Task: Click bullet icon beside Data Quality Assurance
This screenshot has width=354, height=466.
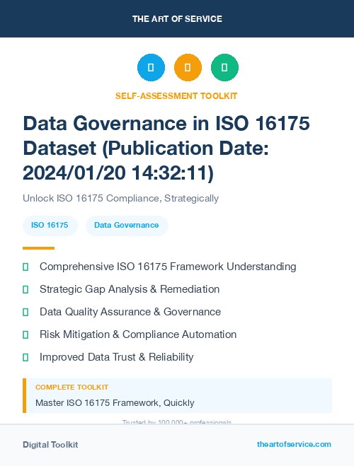Action: click(x=25, y=312)
